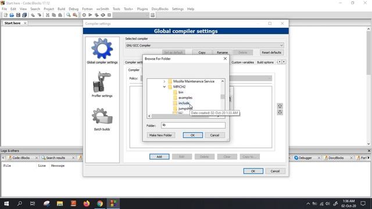372x209 pixels.
Task: Click the Reset defaults button
Action: (271, 52)
